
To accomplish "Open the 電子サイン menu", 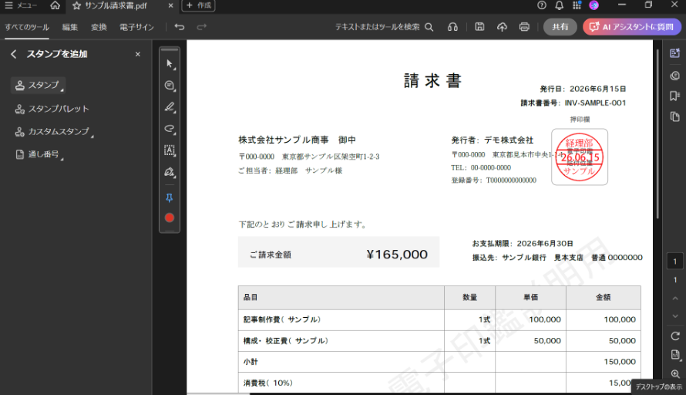I will pyautogui.click(x=136, y=27).
